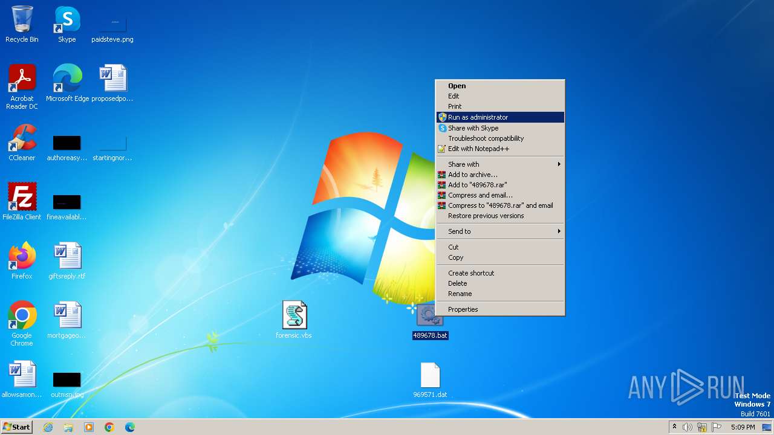Click the taskbar clock showing 5:09 PM
This screenshot has height=435, width=774.
point(743,427)
